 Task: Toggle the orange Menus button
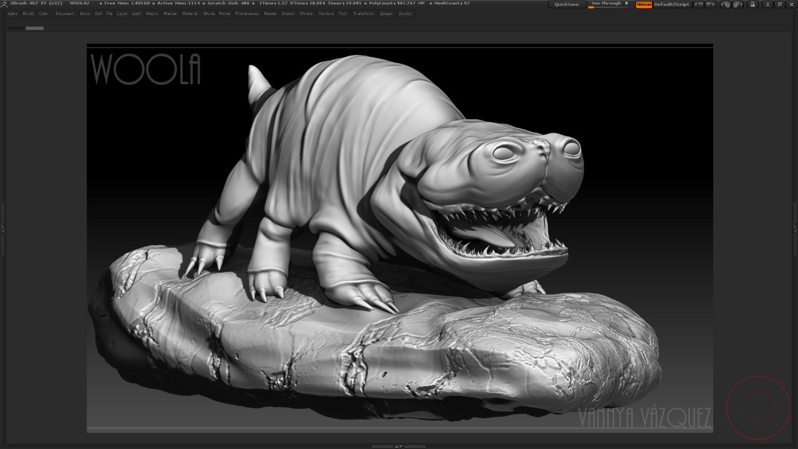click(643, 4)
